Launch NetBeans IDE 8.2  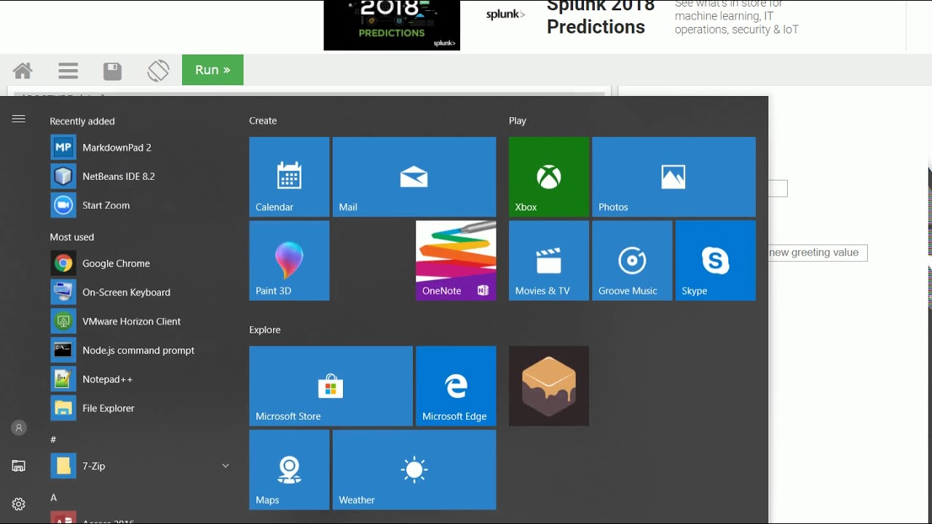pyautogui.click(x=141, y=176)
